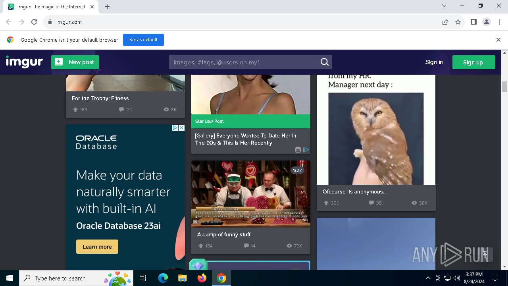Open Task View on the taskbar

coord(143,278)
